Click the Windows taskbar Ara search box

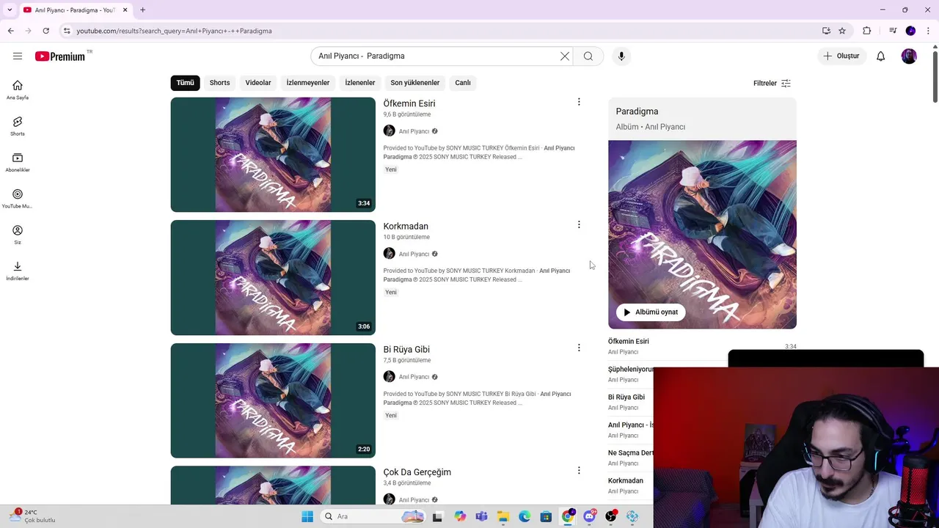373,516
